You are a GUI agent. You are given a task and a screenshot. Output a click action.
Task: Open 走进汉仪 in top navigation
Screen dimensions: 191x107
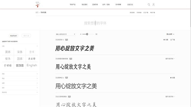coord(130,5)
